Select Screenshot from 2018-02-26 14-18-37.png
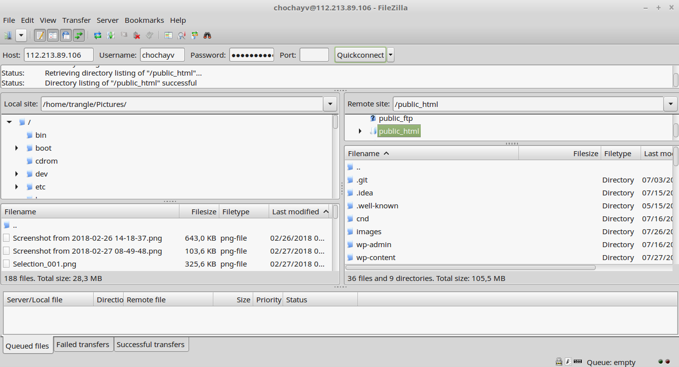The height and width of the screenshot is (367, 679). pos(167,238)
